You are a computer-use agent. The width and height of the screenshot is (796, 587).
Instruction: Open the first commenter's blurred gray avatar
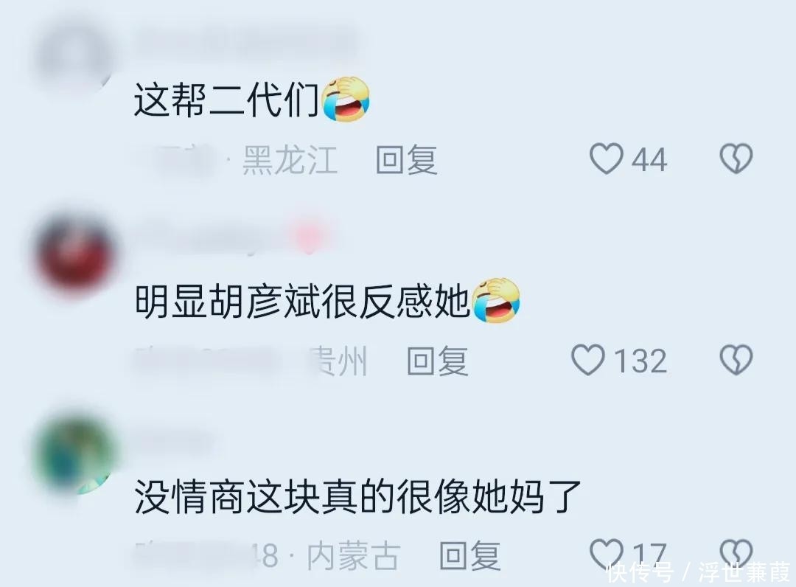point(75,56)
